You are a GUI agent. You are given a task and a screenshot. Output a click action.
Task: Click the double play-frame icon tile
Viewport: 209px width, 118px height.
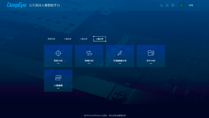(x=58, y=78)
